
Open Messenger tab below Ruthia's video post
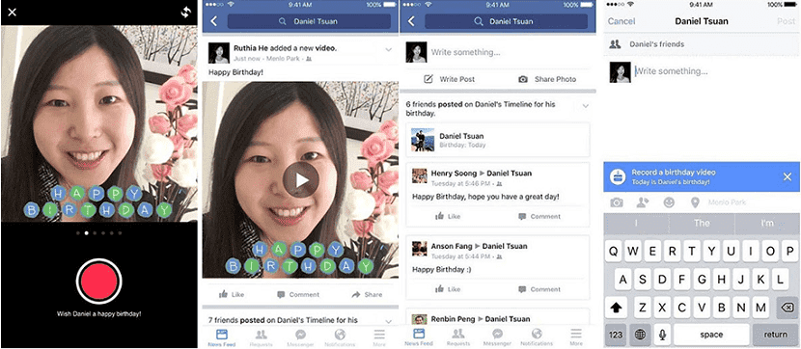(x=300, y=337)
